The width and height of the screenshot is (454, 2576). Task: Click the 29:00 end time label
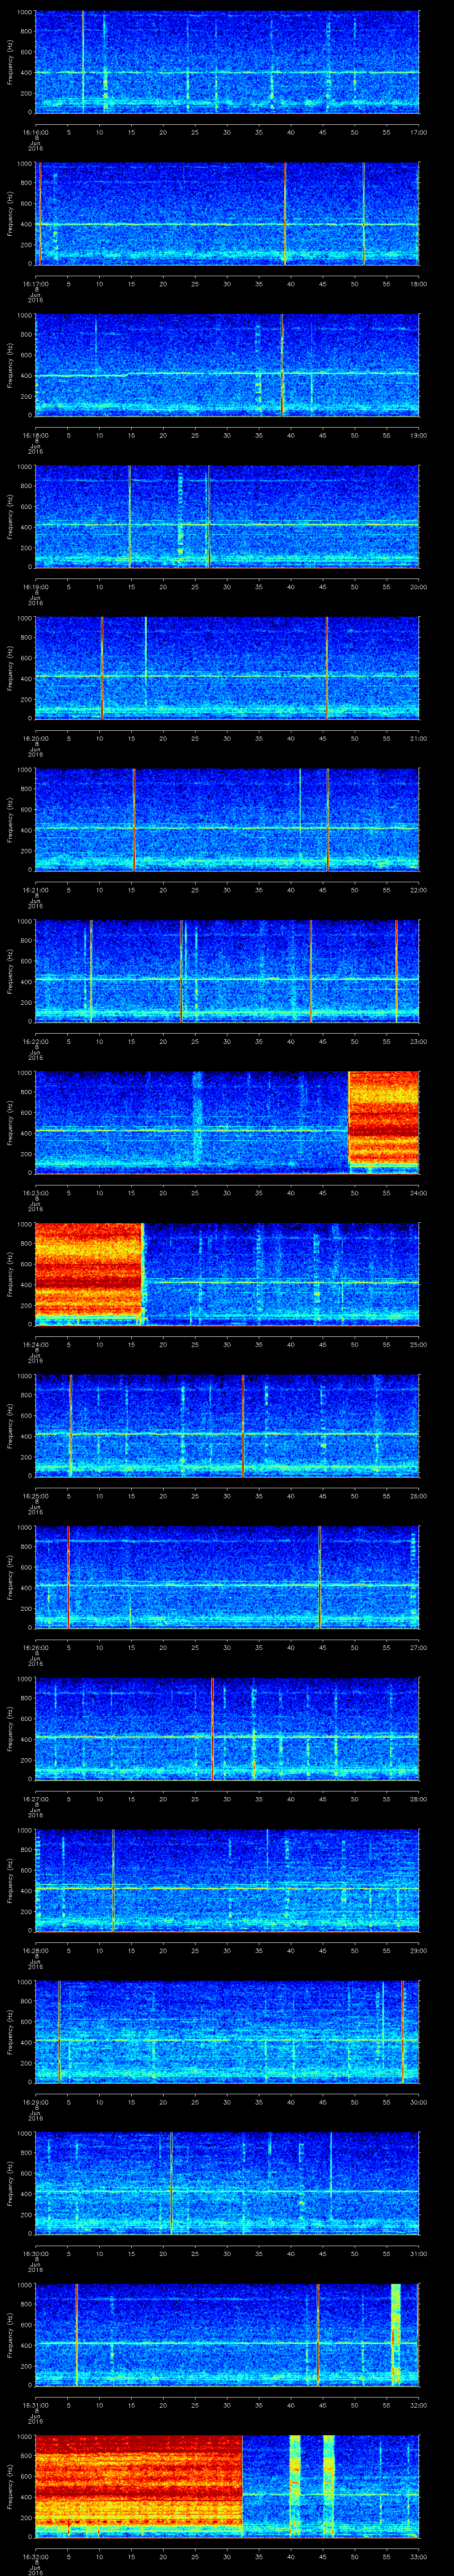click(418, 1950)
